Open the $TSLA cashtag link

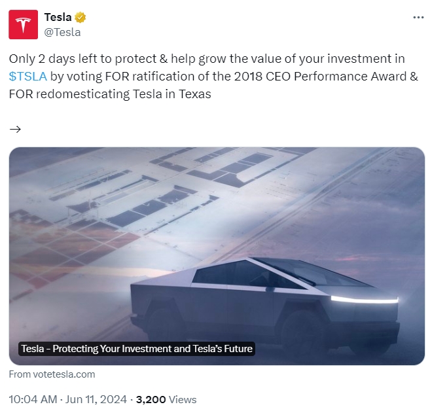pos(28,77)
